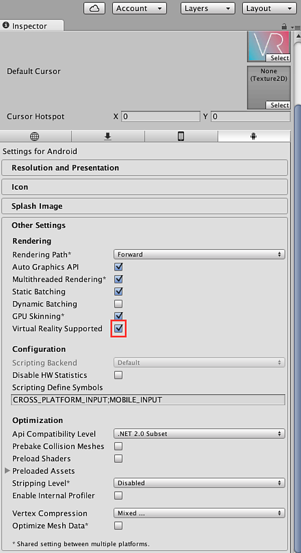Select the iOS platform settings tab
Viewport: 301px width, 553px height.
click(x=182, y=135)
